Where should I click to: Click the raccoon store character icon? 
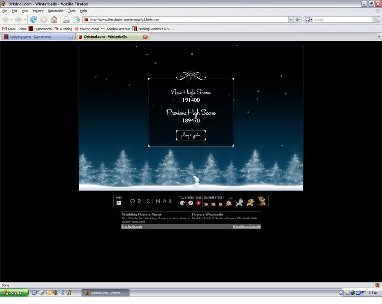[262, 201]
